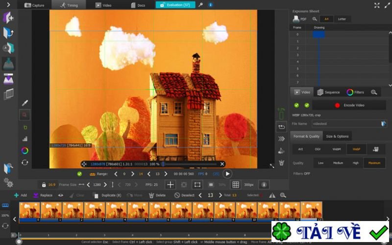
Task: Toggle the grid overlay button
Action: point(236,185)
